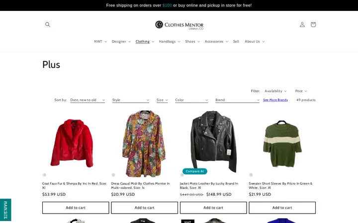This screenshot has height=223, width=358.
Task: View the green short sleeve sweater image
Action: [x=282, y=144]
